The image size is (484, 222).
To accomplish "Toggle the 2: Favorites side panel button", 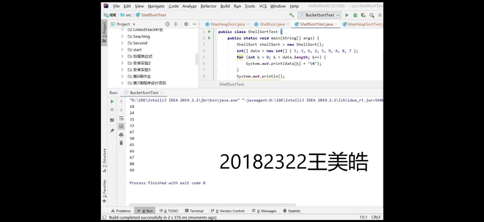I will tap(104, 191).
